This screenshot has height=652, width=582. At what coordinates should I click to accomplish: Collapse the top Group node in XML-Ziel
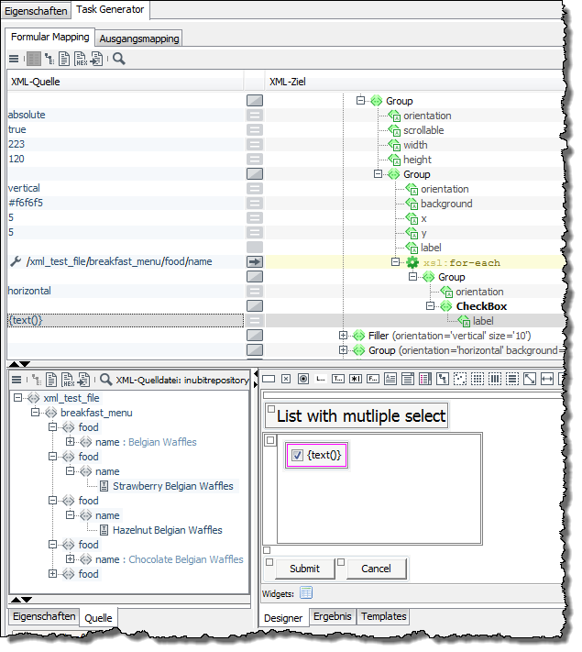[x=360, y=101]
